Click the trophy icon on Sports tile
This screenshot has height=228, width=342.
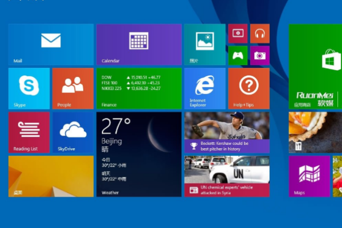[x=194, y=146]
